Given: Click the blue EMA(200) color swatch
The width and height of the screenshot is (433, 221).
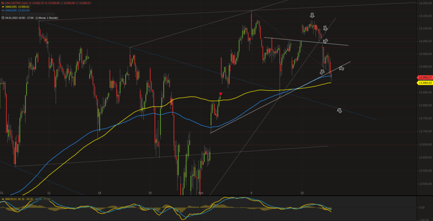Looking at the screenshot, I should pos(3,11).
